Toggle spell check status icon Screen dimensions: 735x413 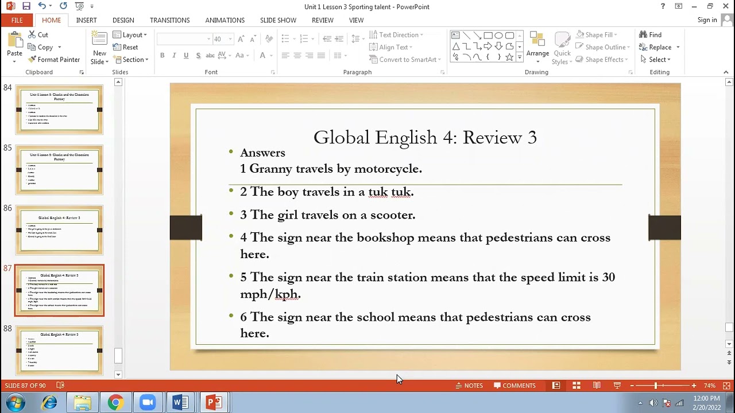pyautogui.click(x=60, y=385)
